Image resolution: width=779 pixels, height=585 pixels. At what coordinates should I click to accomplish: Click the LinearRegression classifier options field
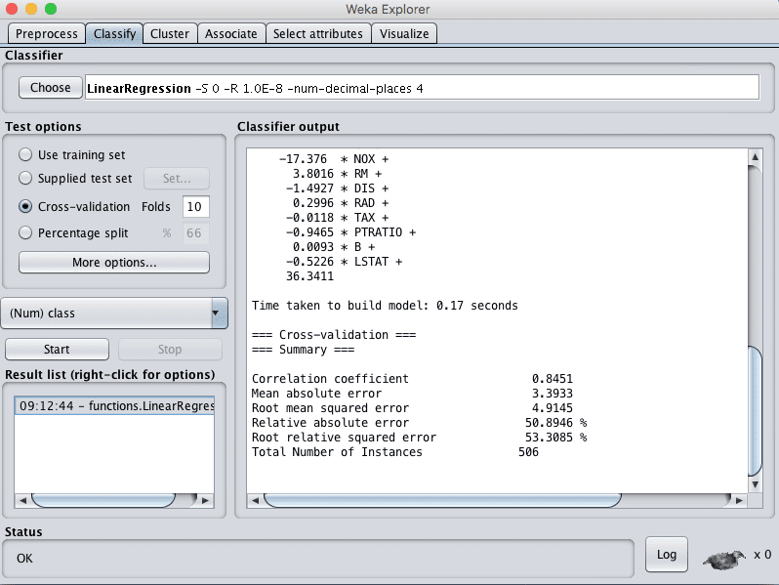point(423,88)
